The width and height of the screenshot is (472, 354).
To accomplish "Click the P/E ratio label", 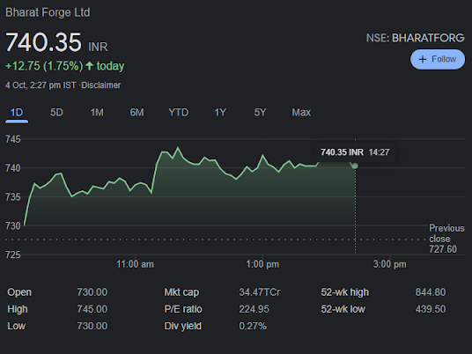I will 183,309.
